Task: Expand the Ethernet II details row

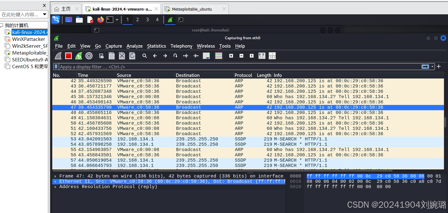Action: (x=56, y=182)
